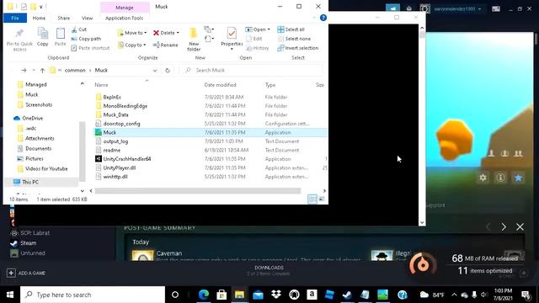Viewport: 539px width, 303px height.
Task: Open Steam game settings gear icon
Action: (483, 178)
